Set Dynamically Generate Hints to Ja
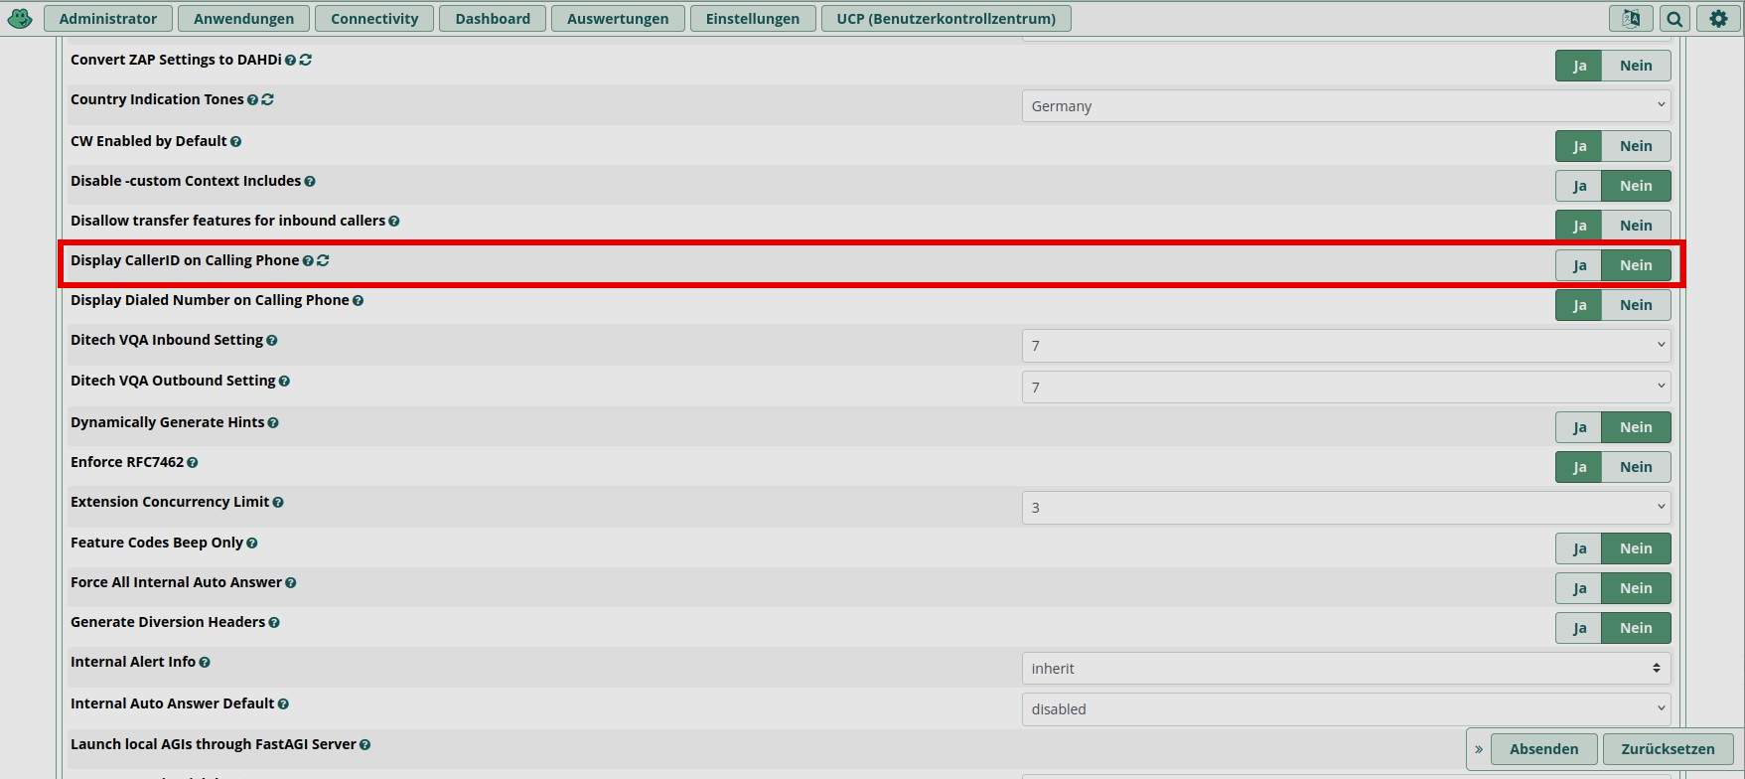This screenshot has height=779, width=1745. [x=1579, y=427]
